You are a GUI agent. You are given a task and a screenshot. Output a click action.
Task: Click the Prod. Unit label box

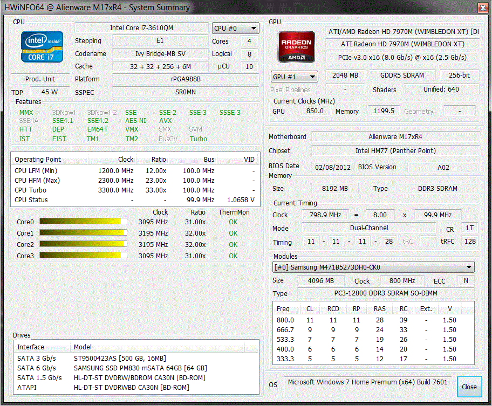tap(40, 79)
